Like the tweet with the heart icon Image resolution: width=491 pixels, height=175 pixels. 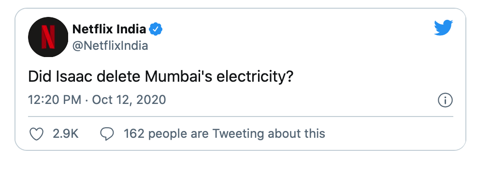pyautogui.click(x=36, y=134)
